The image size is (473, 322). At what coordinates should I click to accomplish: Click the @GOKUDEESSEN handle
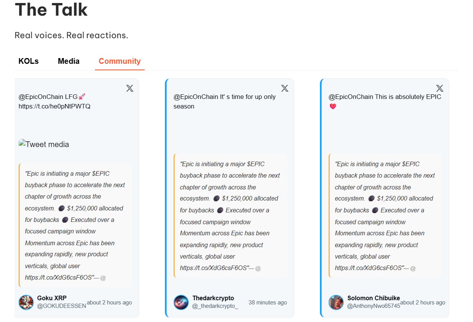(61, 306)
